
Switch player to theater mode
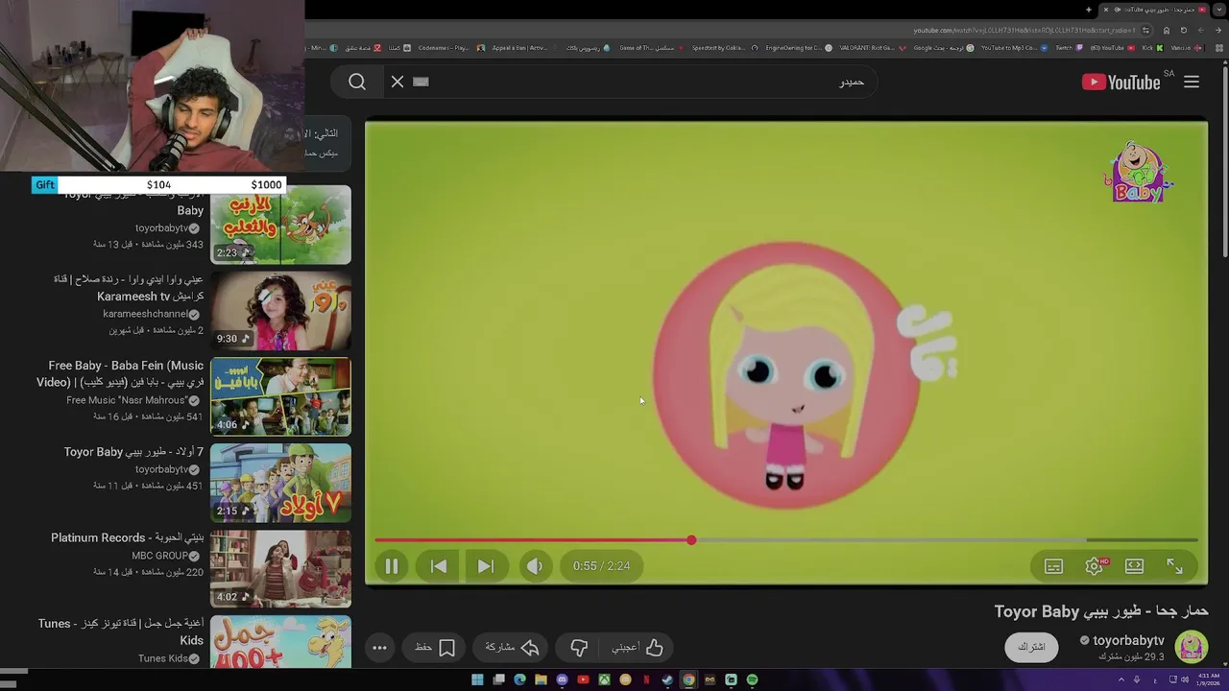click(x=1134, y=566)
